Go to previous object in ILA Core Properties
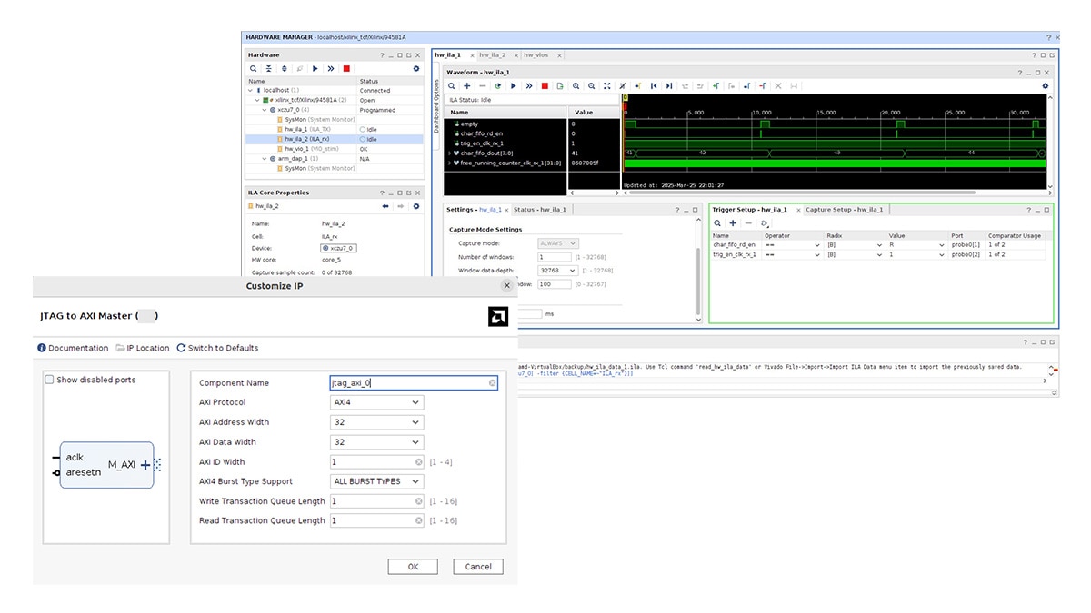The width and height of the screenshot is (1091, 613). coord(385,206)
